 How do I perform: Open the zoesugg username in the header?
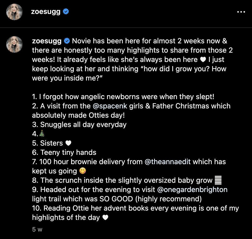(45, 12)
